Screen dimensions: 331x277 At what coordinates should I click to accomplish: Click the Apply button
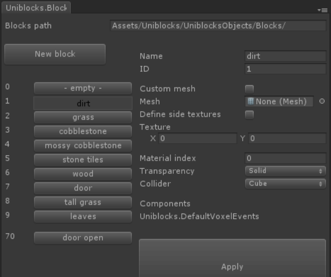(x=232, y=258)
